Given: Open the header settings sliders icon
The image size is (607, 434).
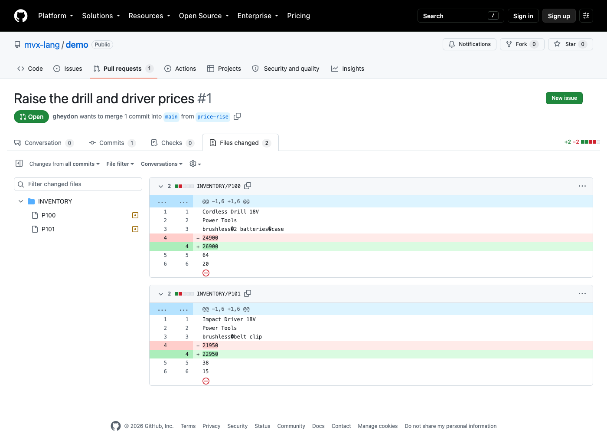Looking at the screenshot, I should click(x=586, y=16).
